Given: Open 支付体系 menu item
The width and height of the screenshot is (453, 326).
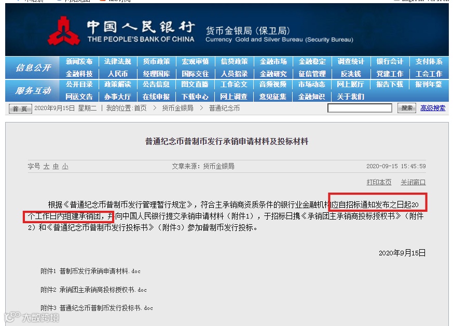Looking at the screenshot, I should point(429,62).
